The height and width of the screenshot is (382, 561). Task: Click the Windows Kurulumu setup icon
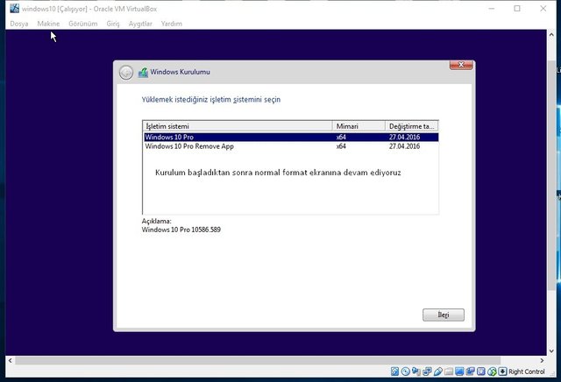143,73
